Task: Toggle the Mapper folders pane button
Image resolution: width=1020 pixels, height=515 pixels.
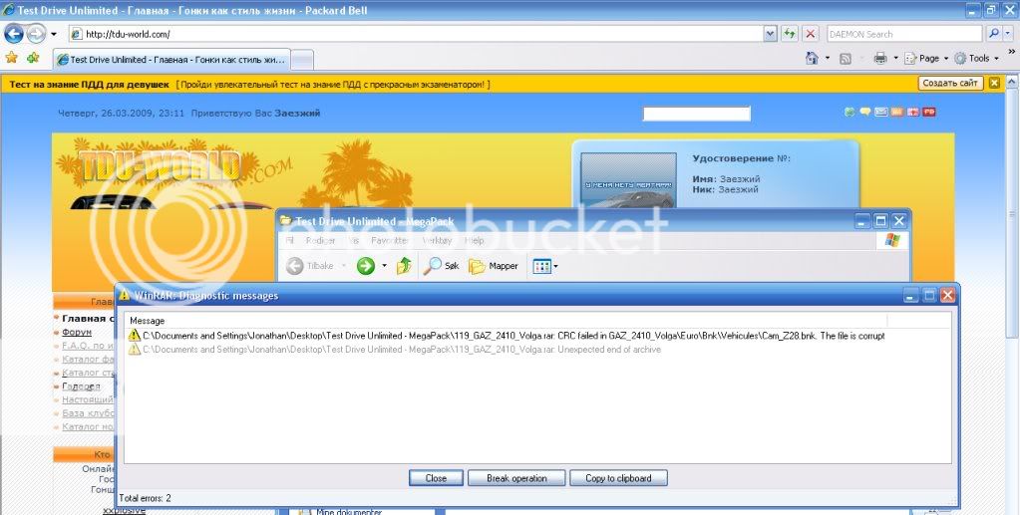Action: click(494, 266)
